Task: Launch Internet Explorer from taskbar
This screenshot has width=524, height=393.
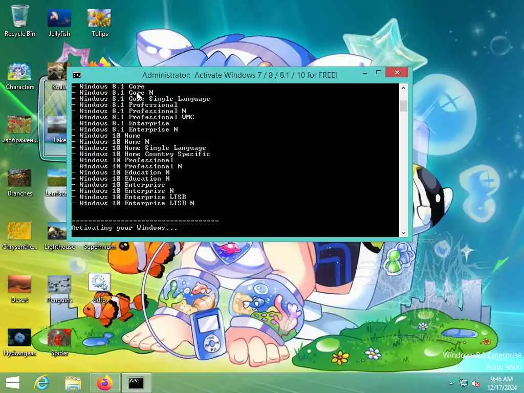Action: pos(41,383)
